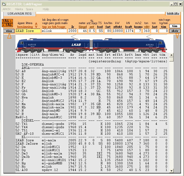
Task: Click the töm button
Action: coord(175,26)
